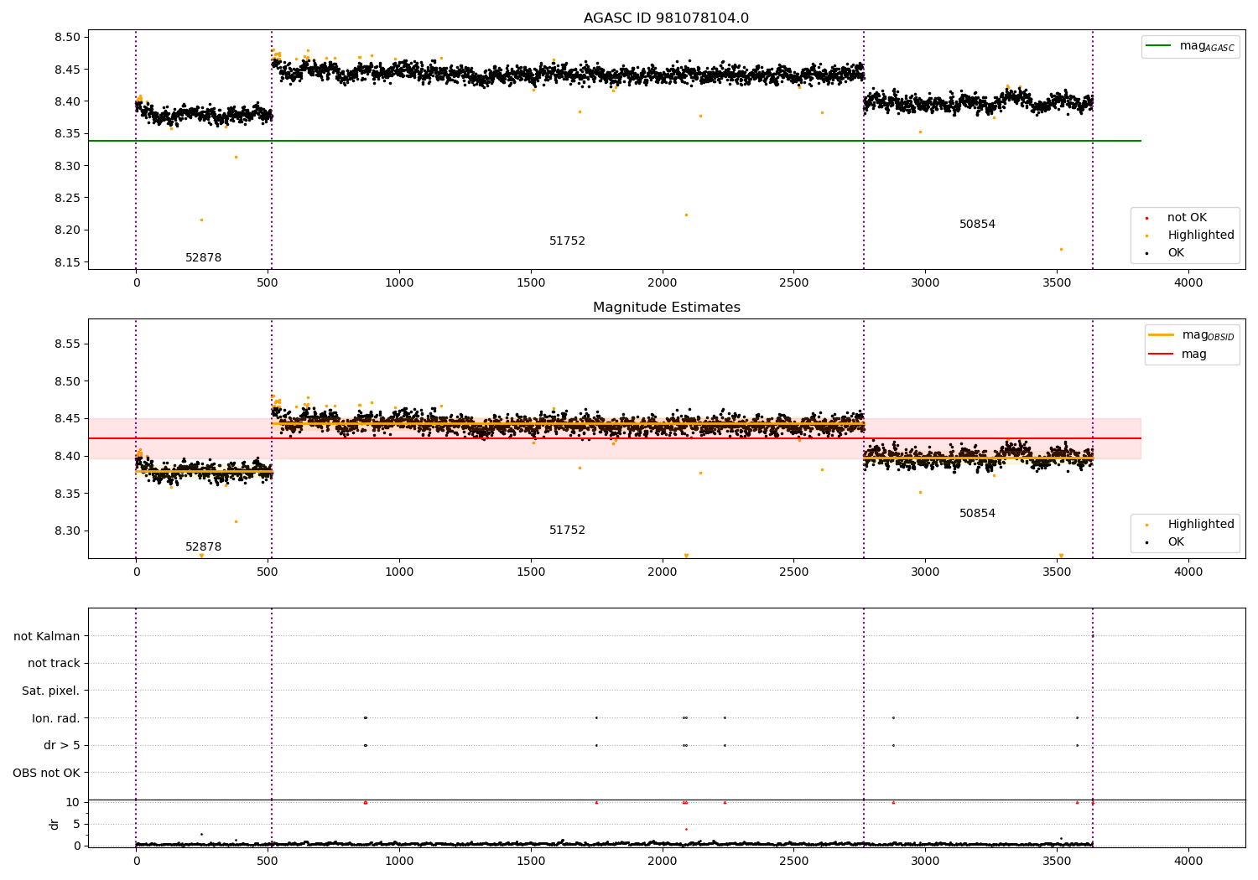Click OBSID label 51752 in the top plot
The image size is (1258, 880).
pos(568,241)
